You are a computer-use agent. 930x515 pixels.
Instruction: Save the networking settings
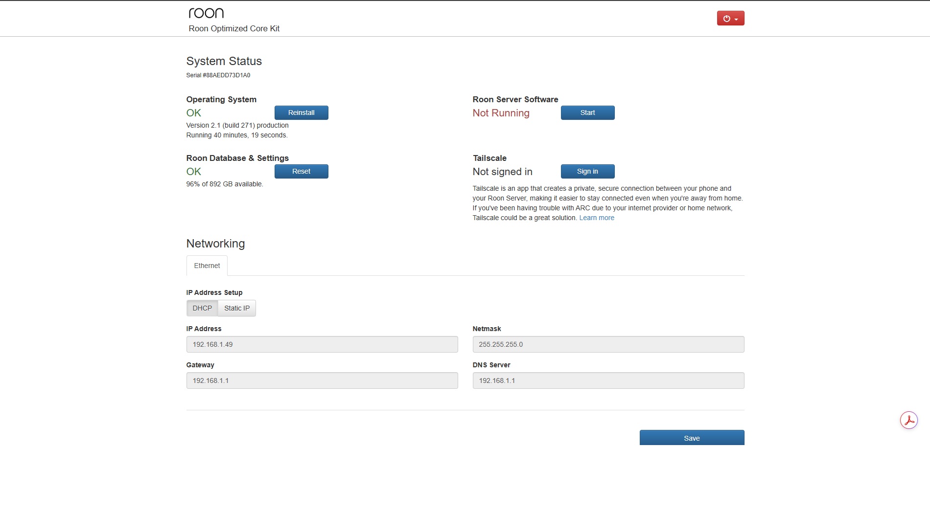[692, 438]
